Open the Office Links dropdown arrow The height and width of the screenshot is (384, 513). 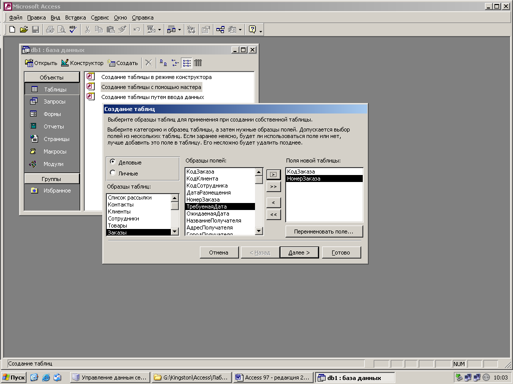(x=159, y=29)
